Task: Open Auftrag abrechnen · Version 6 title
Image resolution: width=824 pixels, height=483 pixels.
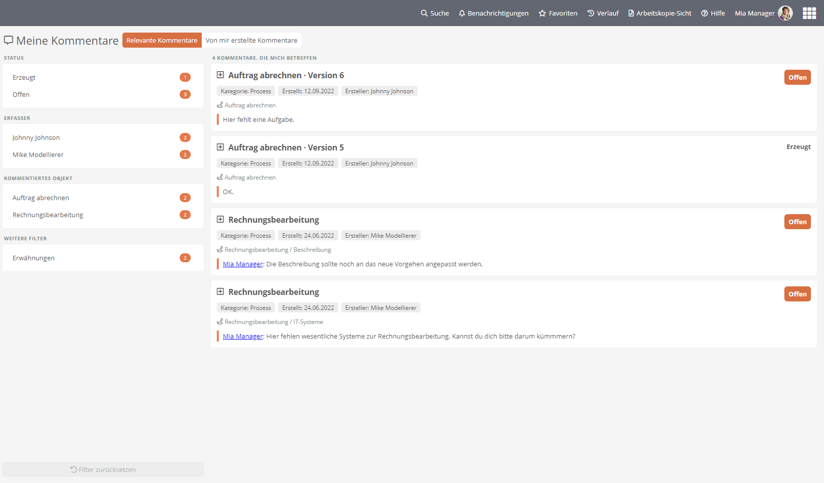Action: [286, 75]
